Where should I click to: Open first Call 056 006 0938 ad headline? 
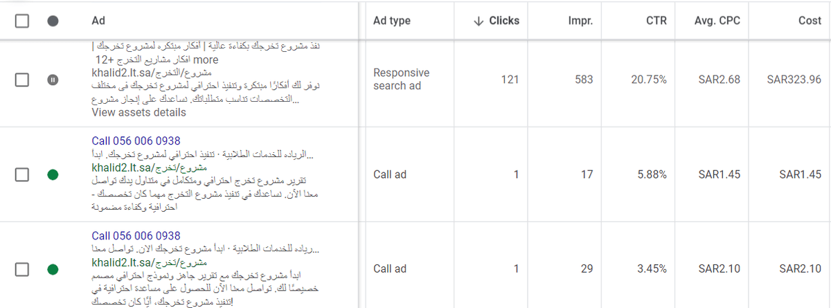click(136, 141)
